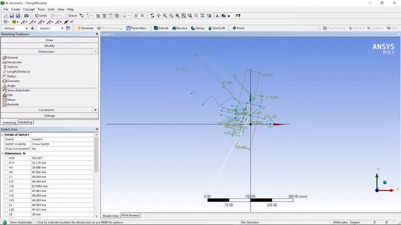
Task: Select the General dimension tool
Action: tap(10, 57)
